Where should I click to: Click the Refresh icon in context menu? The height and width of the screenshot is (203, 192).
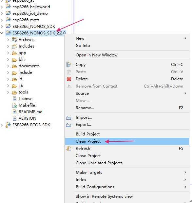pyautogui.click(x=69, y=149)
